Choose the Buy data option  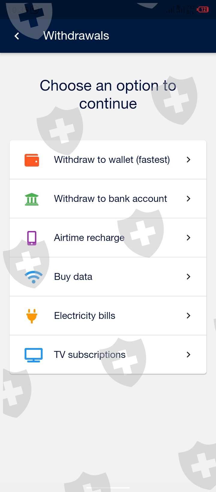(x=73, y=277)
